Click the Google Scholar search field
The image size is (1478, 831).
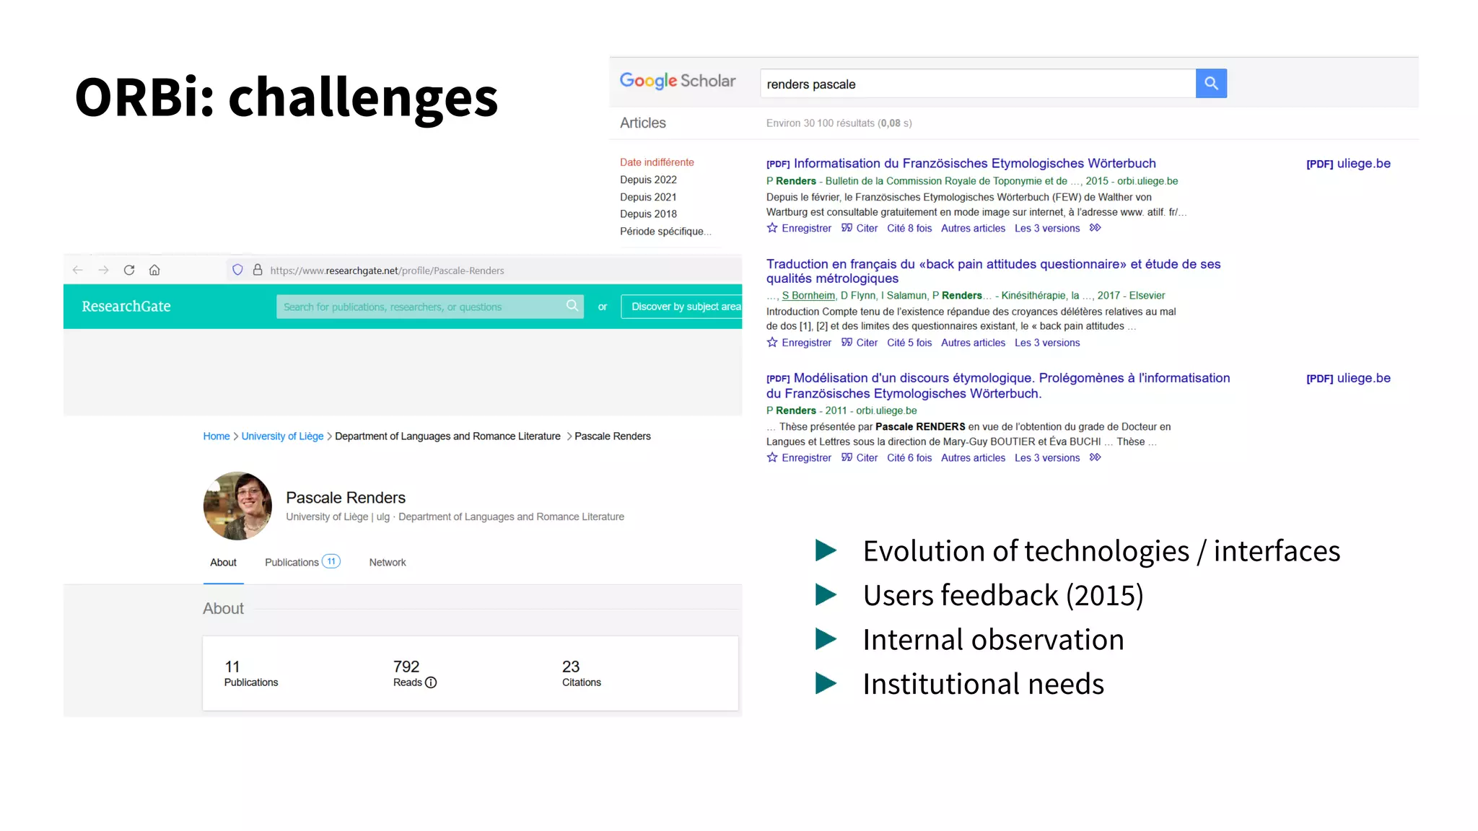[978, 84]
